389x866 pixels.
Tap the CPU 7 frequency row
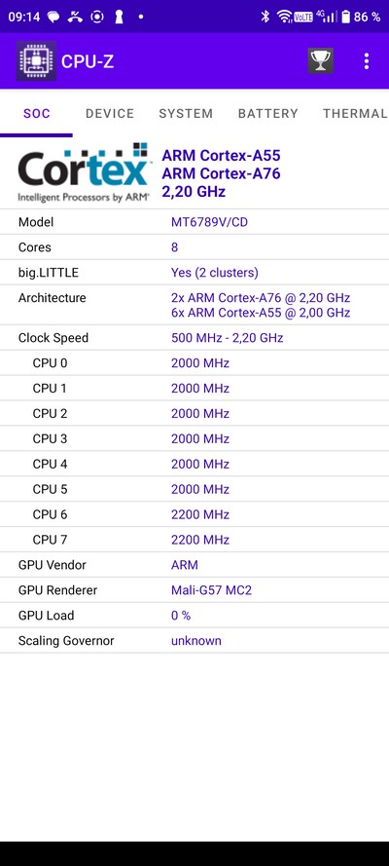[194, 540]
